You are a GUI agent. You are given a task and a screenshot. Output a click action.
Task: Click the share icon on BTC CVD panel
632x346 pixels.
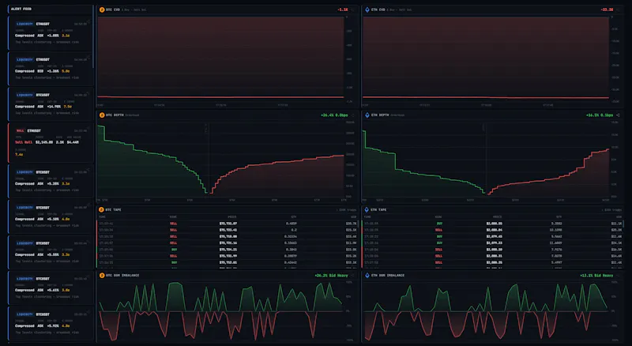[353, 9]
